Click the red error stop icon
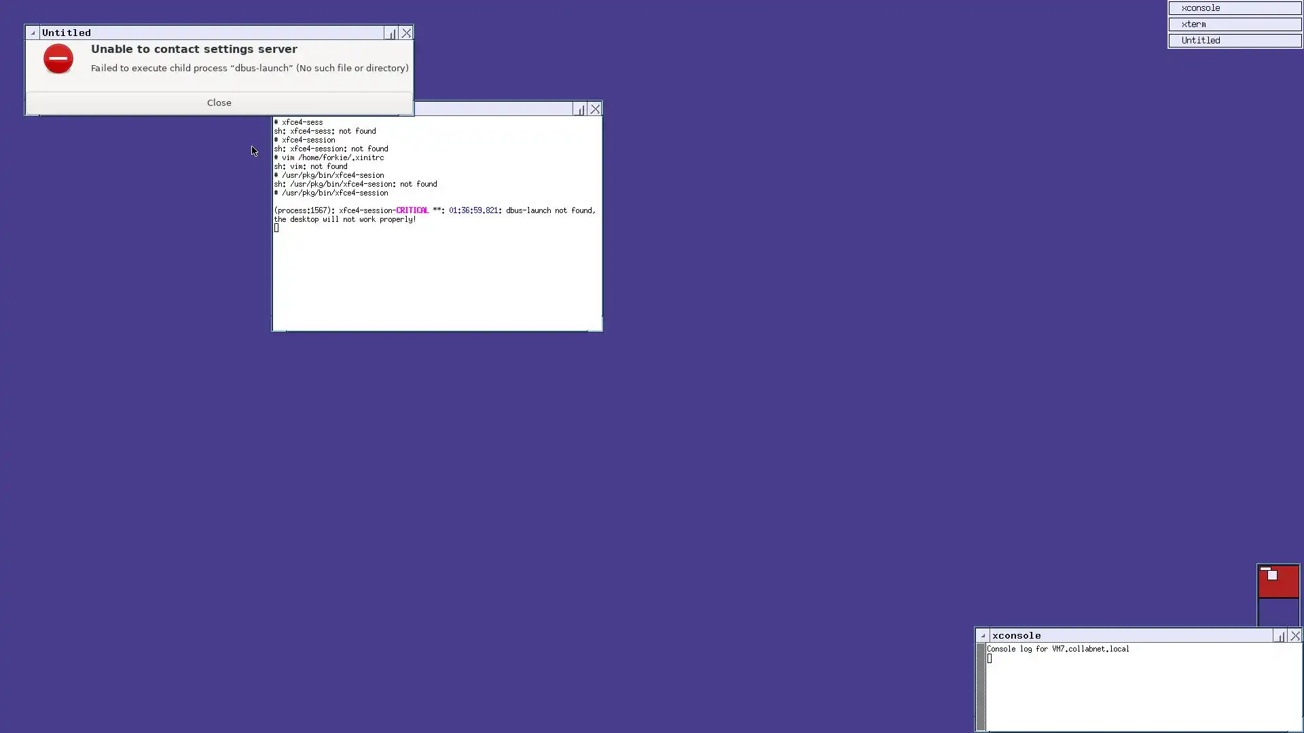1304x733 pixels. click(x=58, y=59)
